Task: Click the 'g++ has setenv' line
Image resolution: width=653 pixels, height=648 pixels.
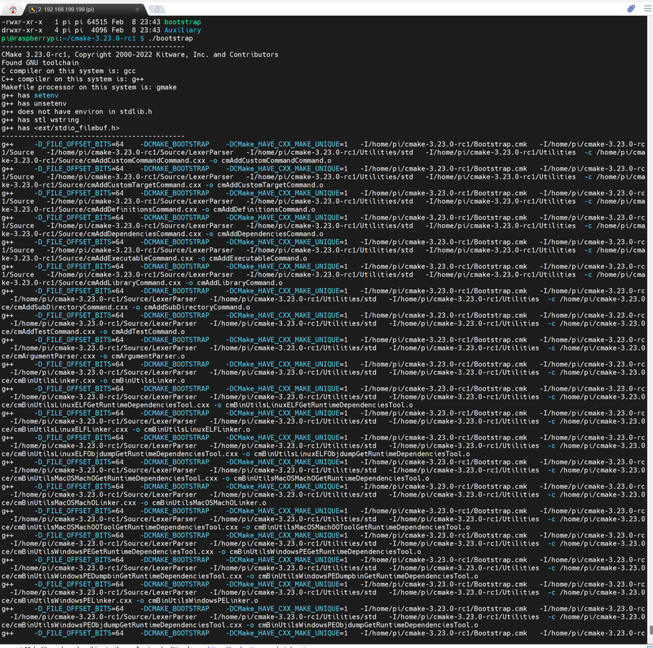Action: tap(30, 95)
